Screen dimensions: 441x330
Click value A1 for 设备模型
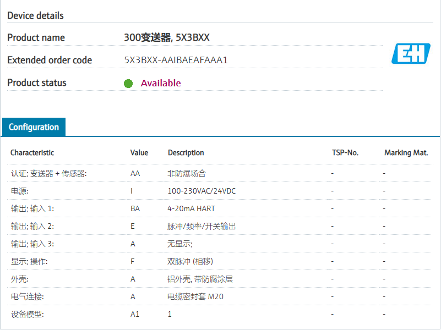135,314
